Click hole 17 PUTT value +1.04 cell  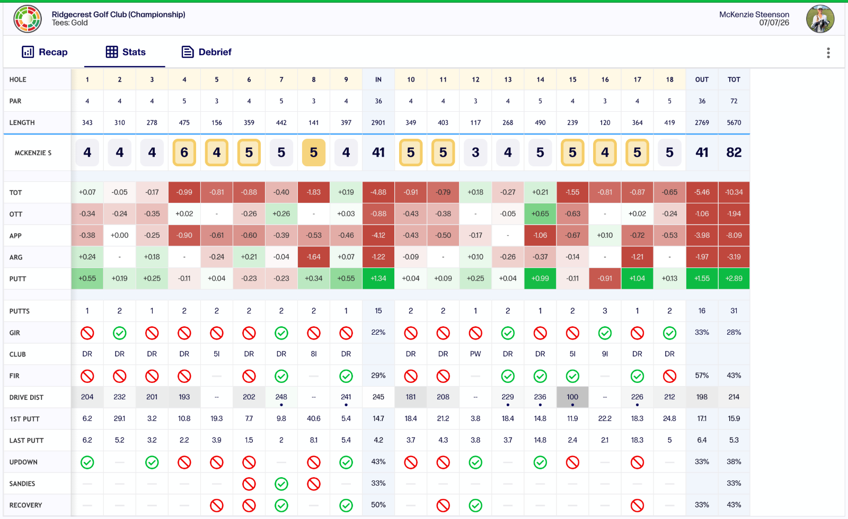coord(637,279)
